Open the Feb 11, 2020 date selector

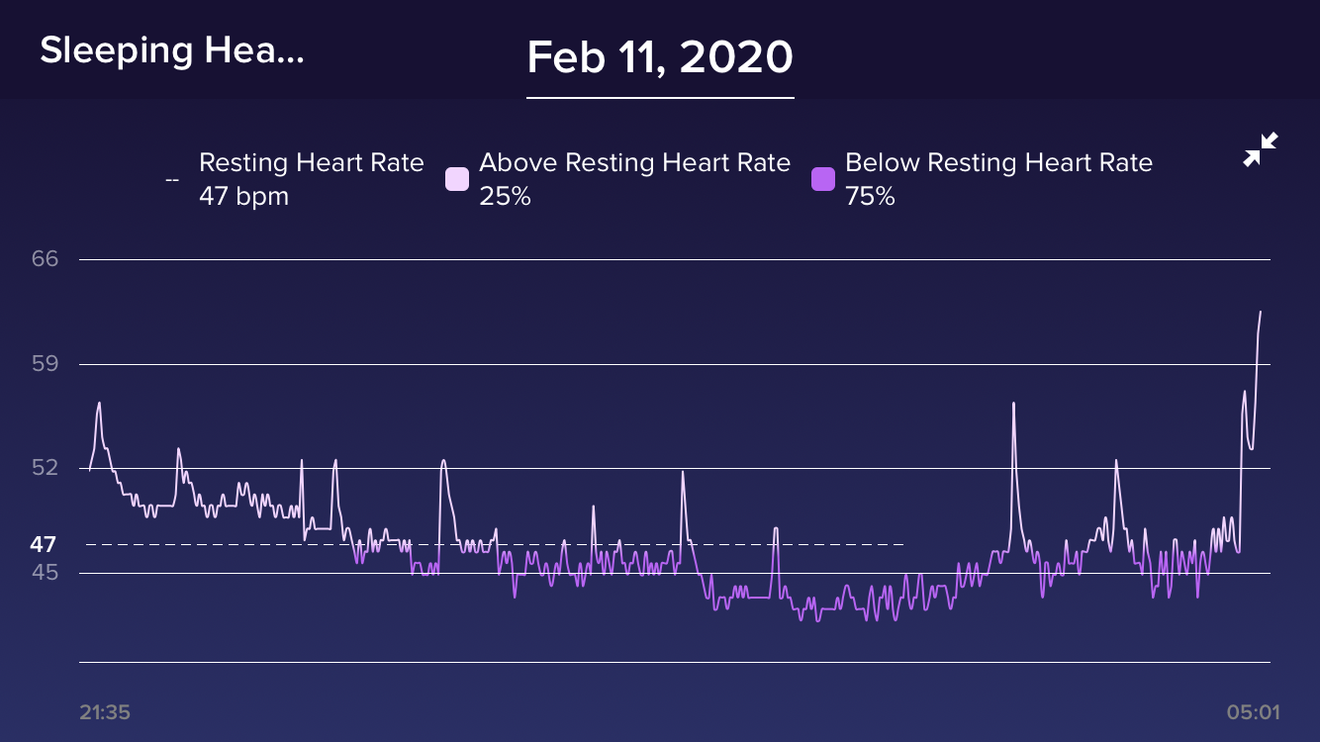tap(660, 58)
